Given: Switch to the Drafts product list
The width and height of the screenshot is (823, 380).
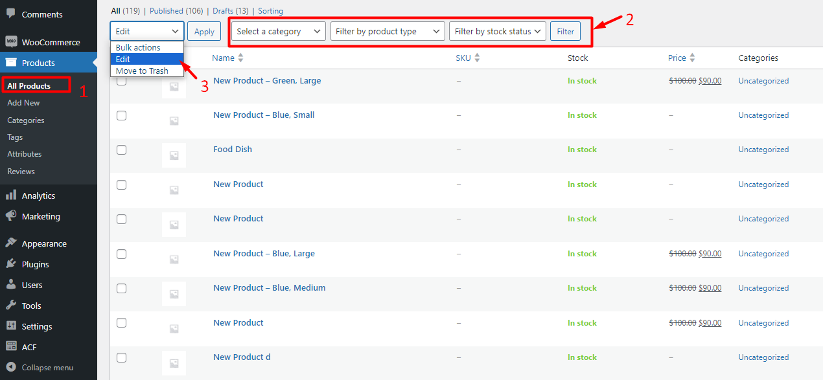Looking at the screenshot, I should click(221, 10).
